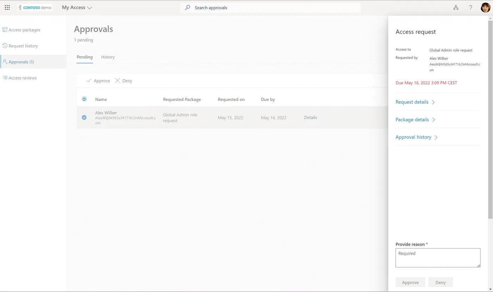Click the search magnifier icon
This screenshot has height=292, width=493.
188,7
